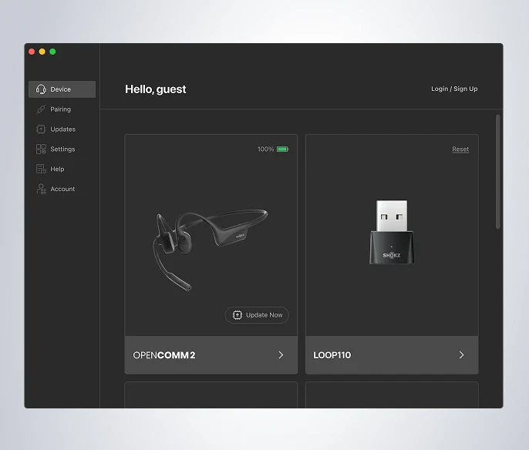529x450 pixels.
Task: Open the Device section label
Action: pos(60,89)
